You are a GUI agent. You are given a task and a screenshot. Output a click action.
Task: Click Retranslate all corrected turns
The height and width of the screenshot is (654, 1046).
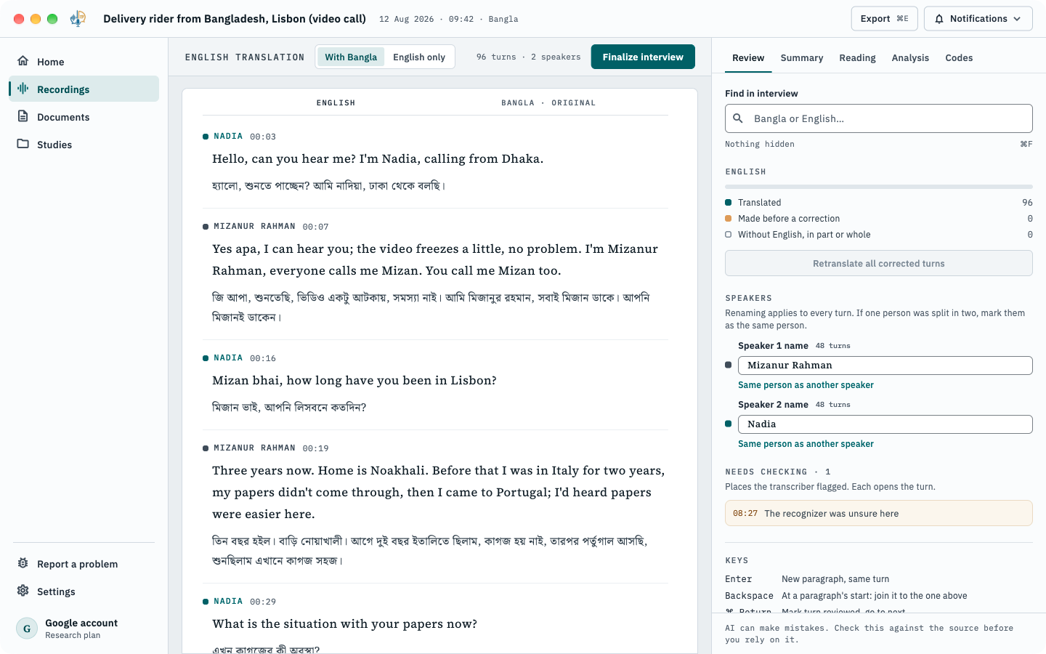coord(879,263)
